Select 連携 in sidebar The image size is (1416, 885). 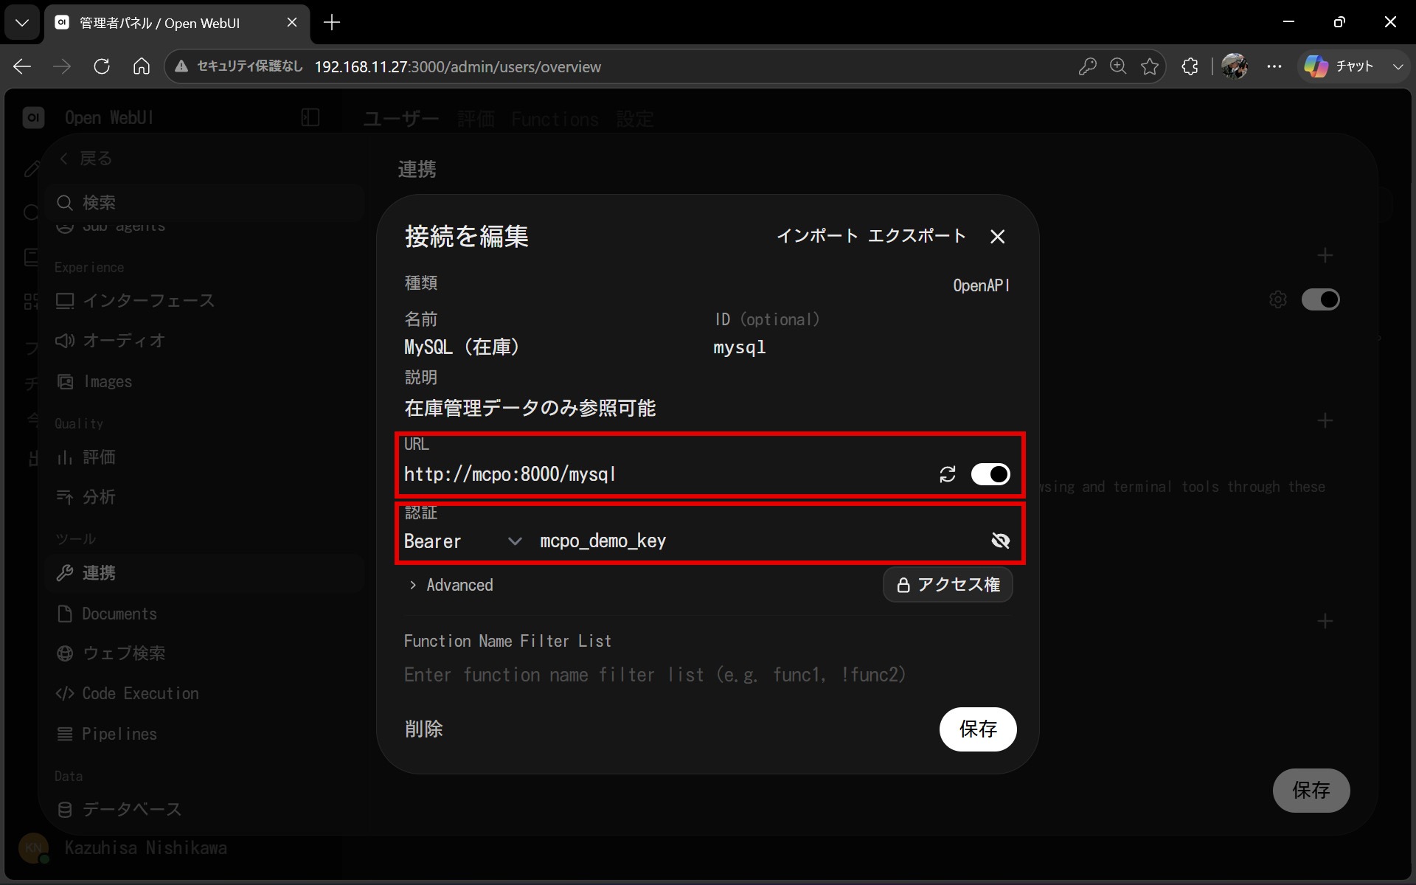pyautogui.click(x=205, y=573)
